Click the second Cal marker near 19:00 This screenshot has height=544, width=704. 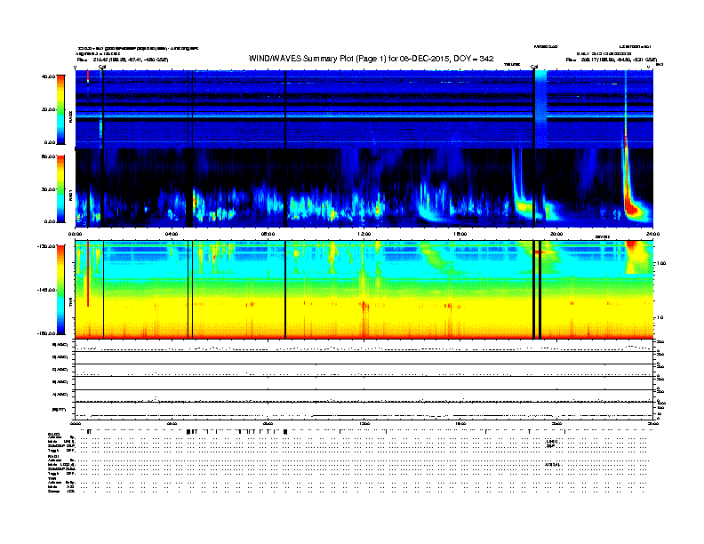pos(534,67)
